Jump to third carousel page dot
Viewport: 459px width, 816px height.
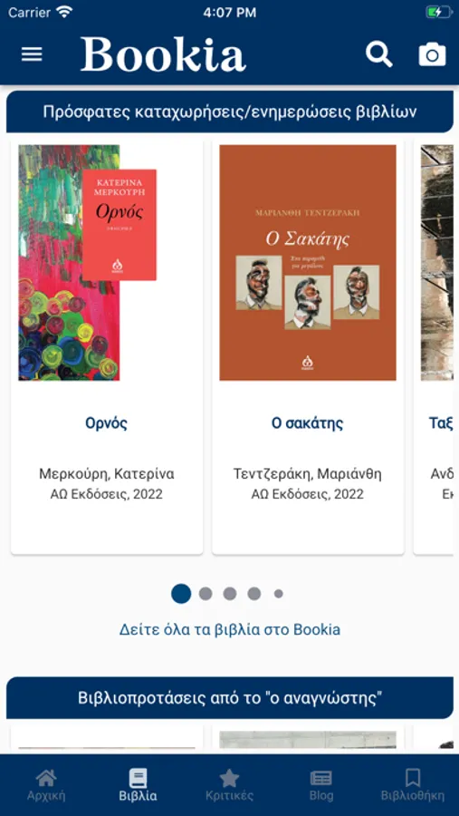[230, 593]
